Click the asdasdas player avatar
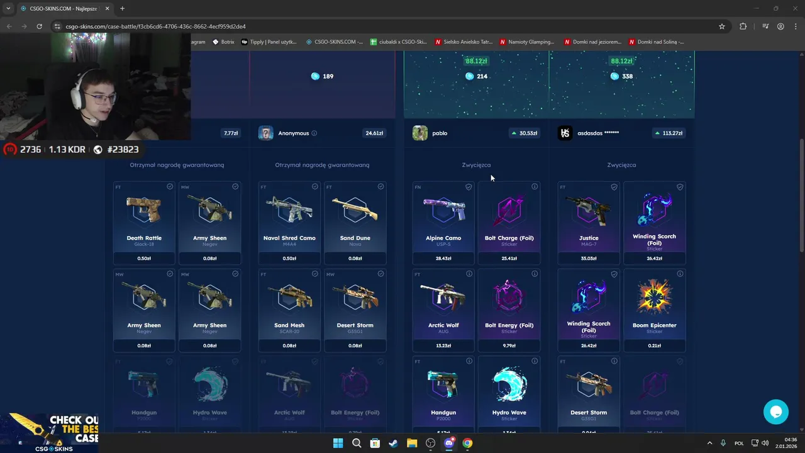805x453 pixels. pyautogui.click(x=565, y=133)
